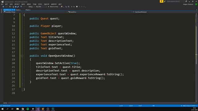Open the BUILD menu

pos(23,4)
